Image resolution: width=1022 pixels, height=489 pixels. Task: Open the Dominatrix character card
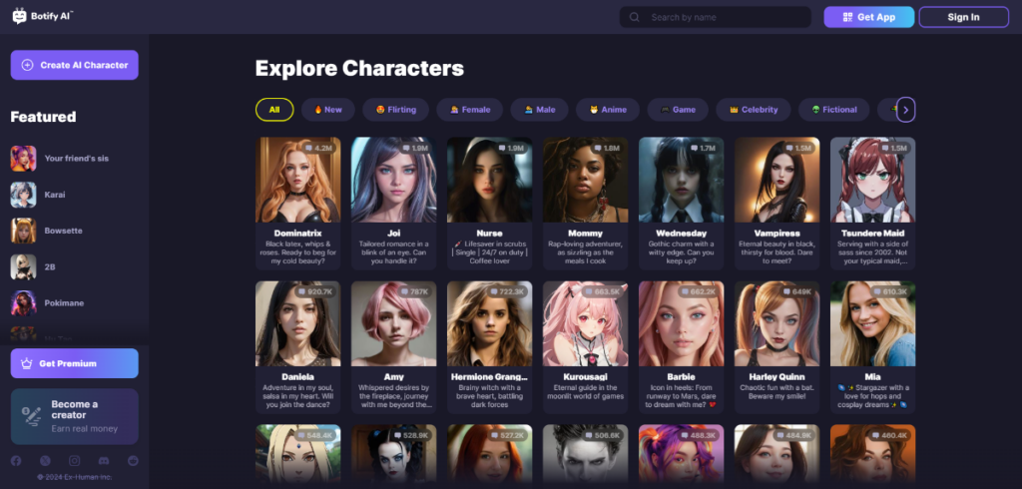click(297, 204)
